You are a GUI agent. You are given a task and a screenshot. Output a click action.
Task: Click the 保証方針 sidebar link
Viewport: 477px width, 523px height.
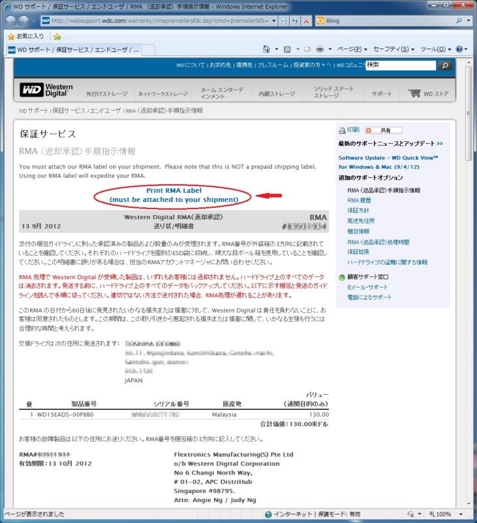pos(358,211)
